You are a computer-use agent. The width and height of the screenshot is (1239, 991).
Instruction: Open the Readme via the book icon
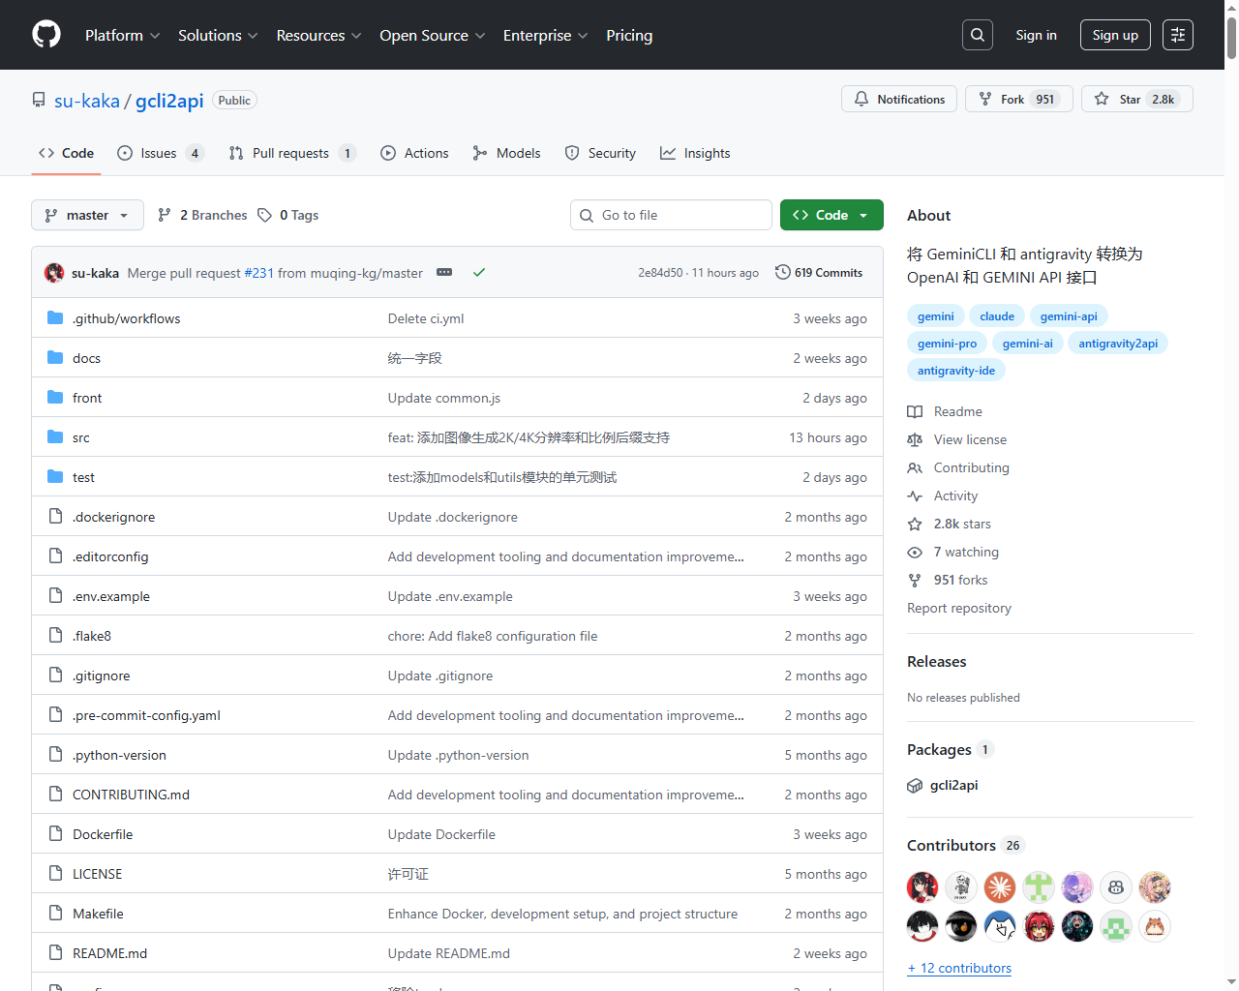coord(914,410)
